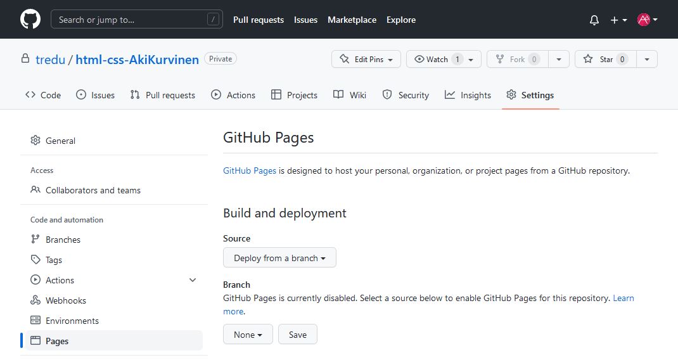
Task: Switch to the Security tab
Action: 406,95
